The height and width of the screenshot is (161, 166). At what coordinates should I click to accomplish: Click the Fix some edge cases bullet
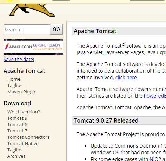[128, 159]
